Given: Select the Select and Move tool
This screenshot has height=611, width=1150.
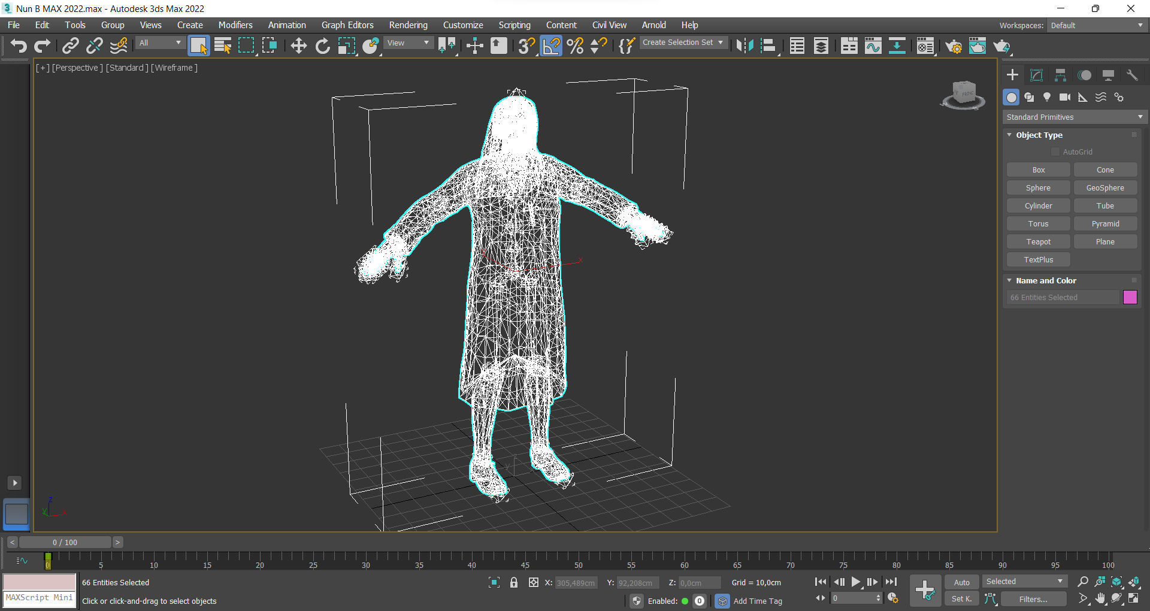Looking at the screenshot, I should tap(298, 46).
